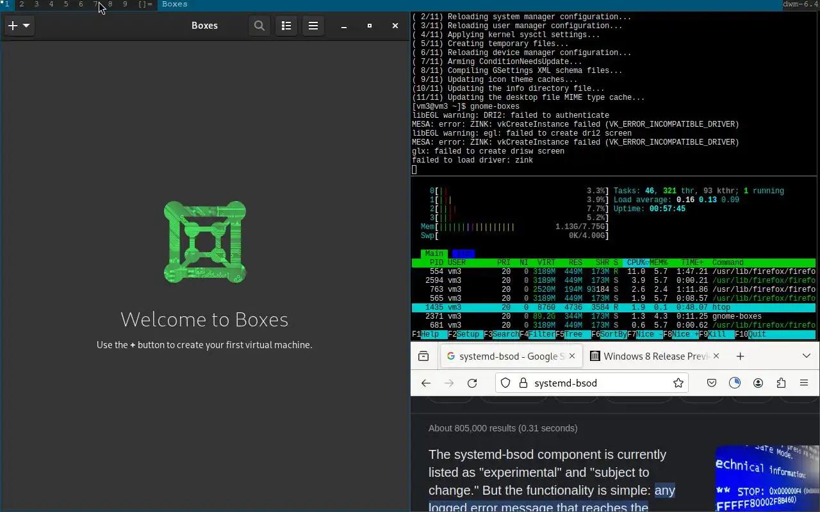The width and height of the screenshot is (820, 512).
Task: Switch Boxes to list view
Action: click(286, 26)
